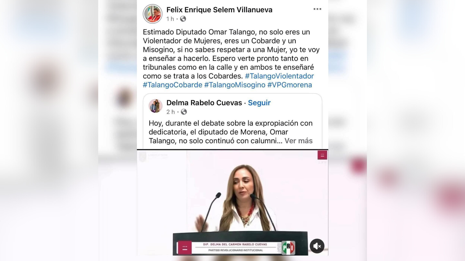Open the #VPGmorena hashtag
The height and width of the screenshot is (261, 465).
click(290, 85)
